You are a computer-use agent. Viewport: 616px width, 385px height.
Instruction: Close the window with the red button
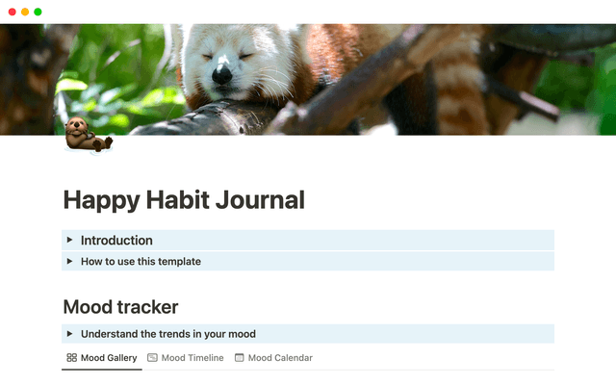(11, 12)
